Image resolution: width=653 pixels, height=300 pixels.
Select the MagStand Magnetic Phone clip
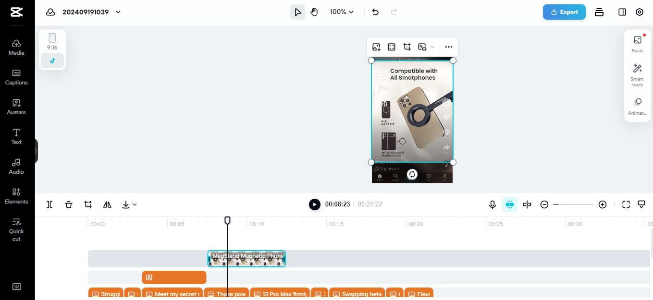(x=246, y=259)
